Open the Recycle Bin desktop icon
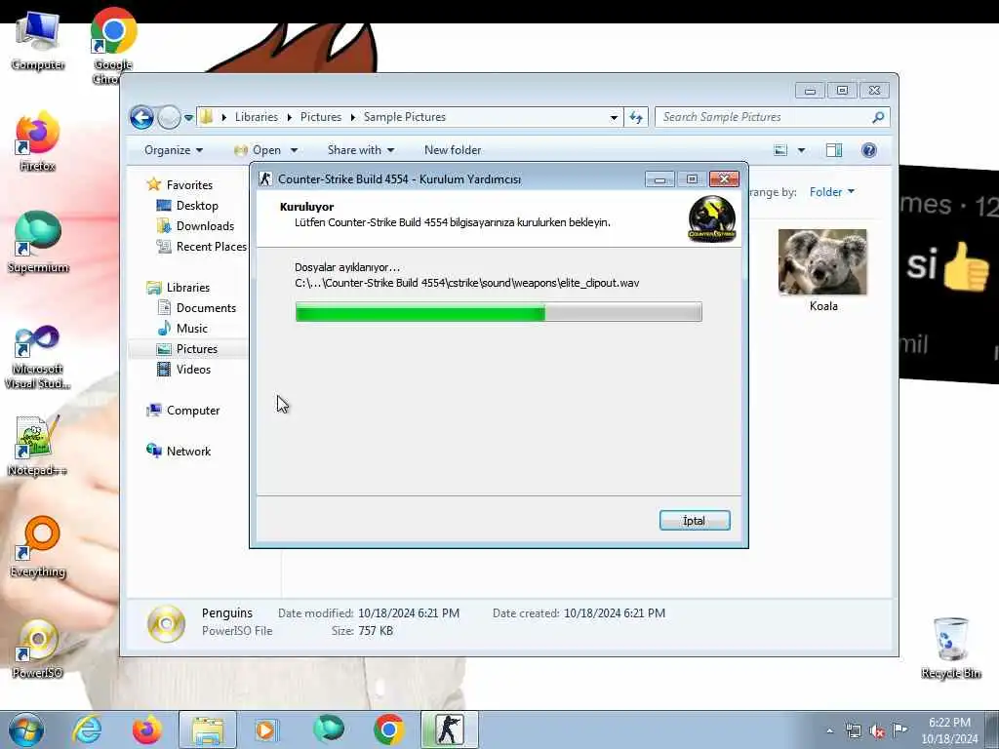 950,648
